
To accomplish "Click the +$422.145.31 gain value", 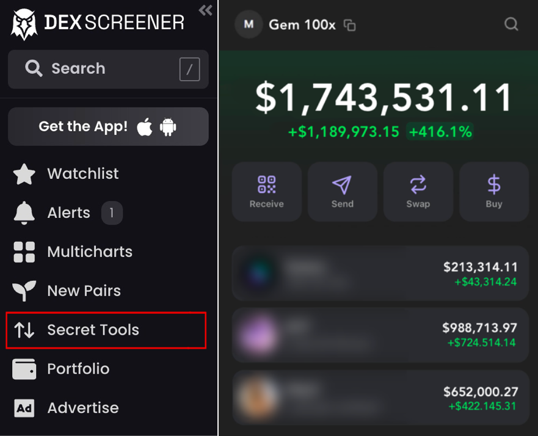I will click(482, 406).
